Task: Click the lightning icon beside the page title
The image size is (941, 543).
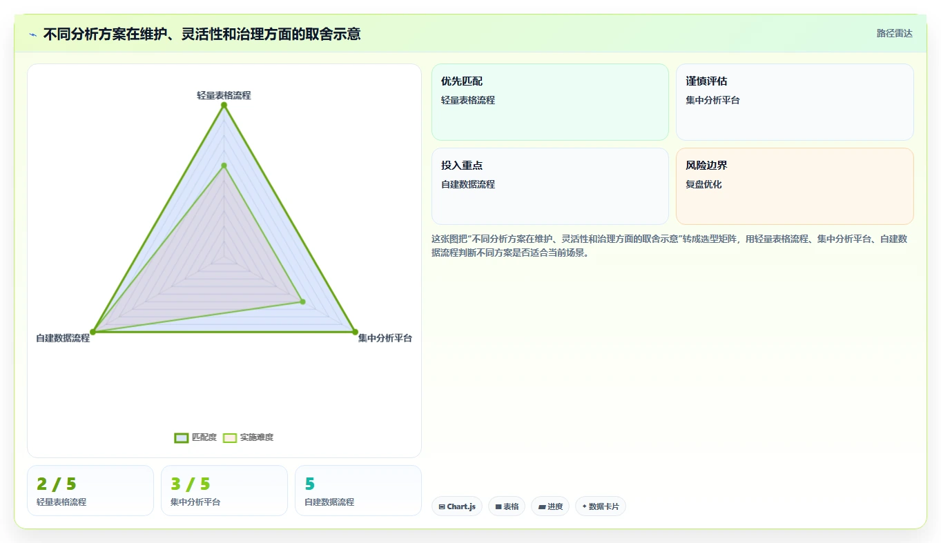Action: (x=33, y=34)
